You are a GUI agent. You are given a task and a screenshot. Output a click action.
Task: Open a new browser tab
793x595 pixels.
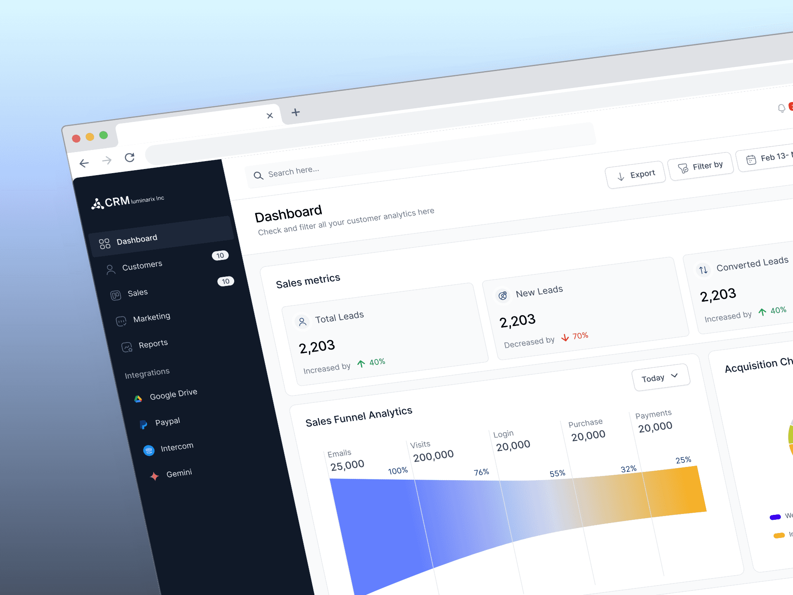(296, 112)
